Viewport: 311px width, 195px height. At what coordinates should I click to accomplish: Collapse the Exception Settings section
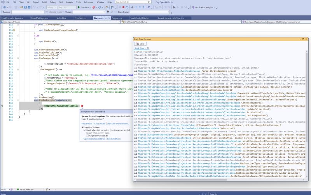click(x=82, y=127)
